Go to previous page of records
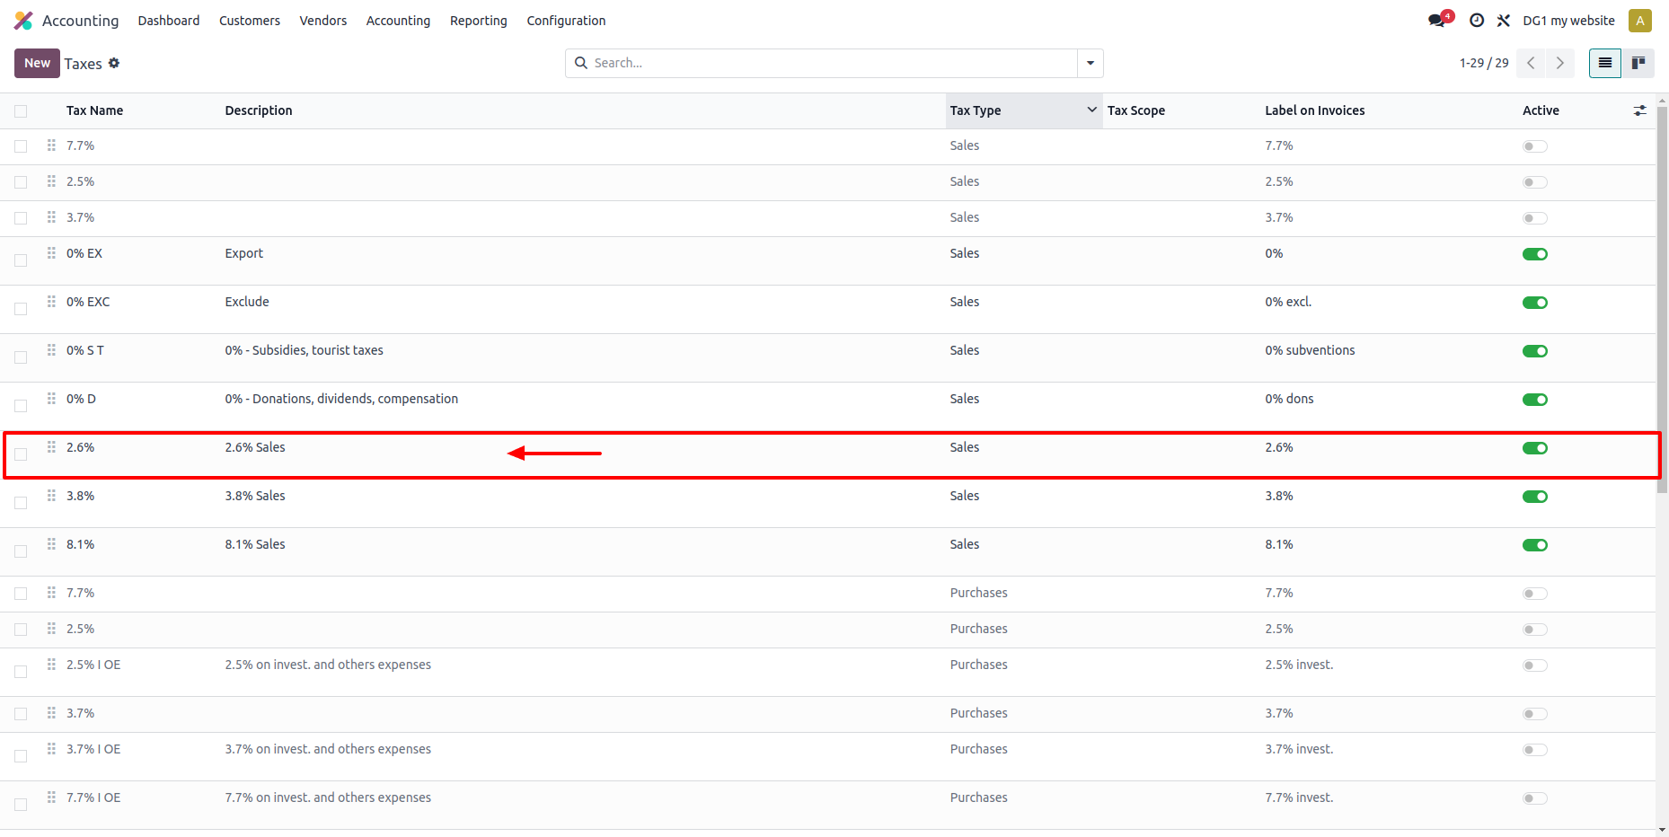 coord(1531,63)
